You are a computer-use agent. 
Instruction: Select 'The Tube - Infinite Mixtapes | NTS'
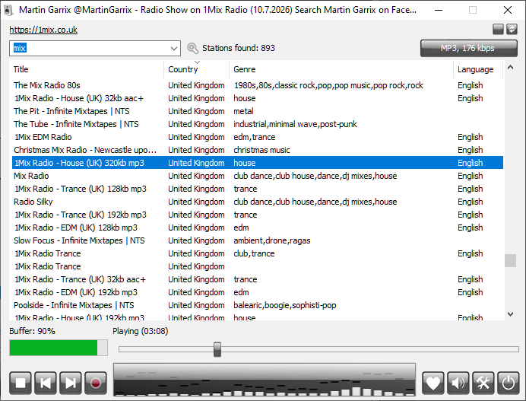pyautogui.click(x=258, y=124)
